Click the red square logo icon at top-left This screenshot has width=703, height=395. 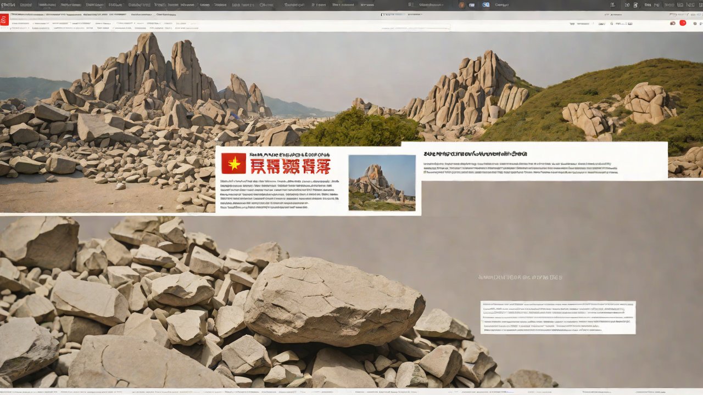[4, 20]
